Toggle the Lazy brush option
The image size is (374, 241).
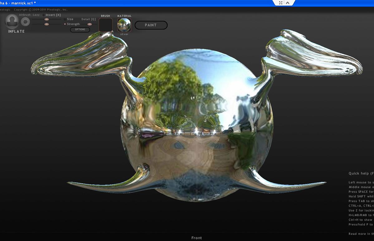pos(36,15)
